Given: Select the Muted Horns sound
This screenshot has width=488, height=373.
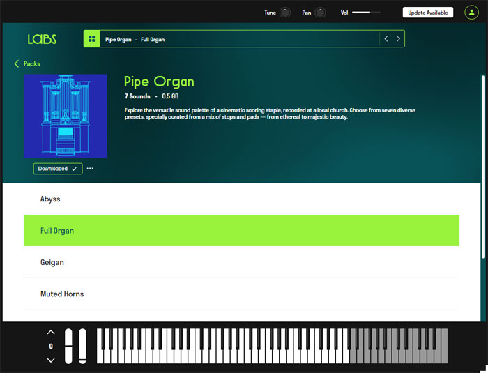Looking at the screenshot, I should pyautogui.click(x=241, y=294).
